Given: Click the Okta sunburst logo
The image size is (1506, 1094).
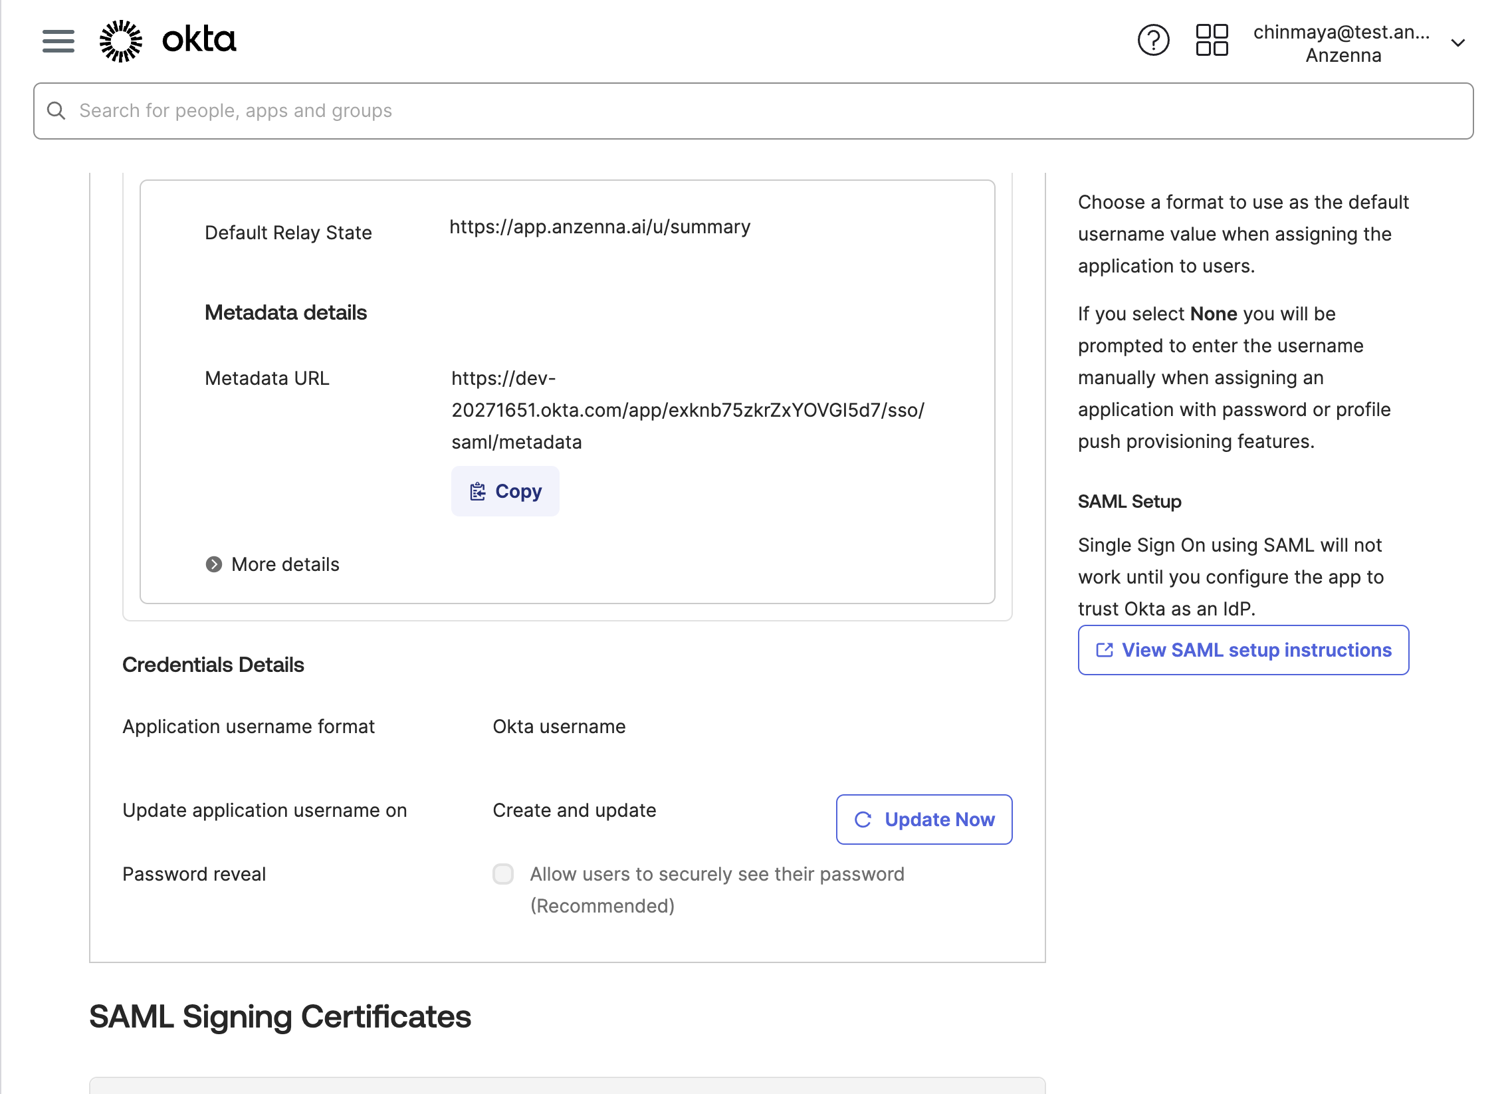Looking at the screenshot, I should [x=121, y=41].
